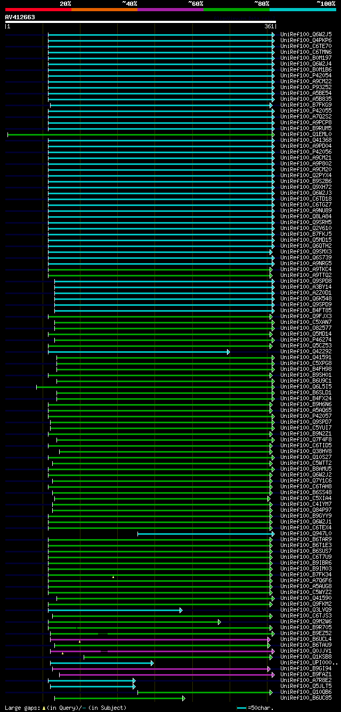Open hit UniRef100_UPI000..
The height and width of the screenshot is (712, 341).
click(x=309, y=663)
